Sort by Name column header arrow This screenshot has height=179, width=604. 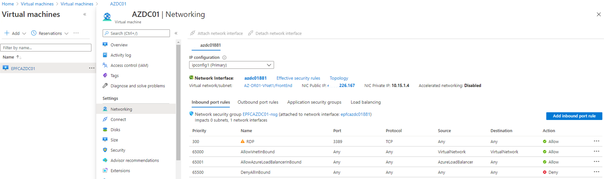click(x=19, y=57)
